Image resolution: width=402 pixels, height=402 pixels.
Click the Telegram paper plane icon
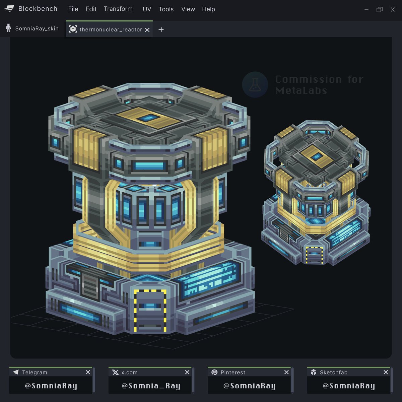pyautogui.click(x=16, y=372)
